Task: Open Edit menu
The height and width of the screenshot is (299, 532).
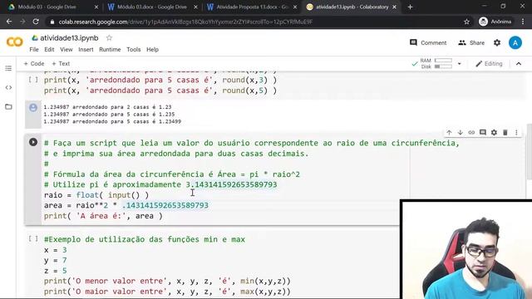Action: tap(49, 50)
